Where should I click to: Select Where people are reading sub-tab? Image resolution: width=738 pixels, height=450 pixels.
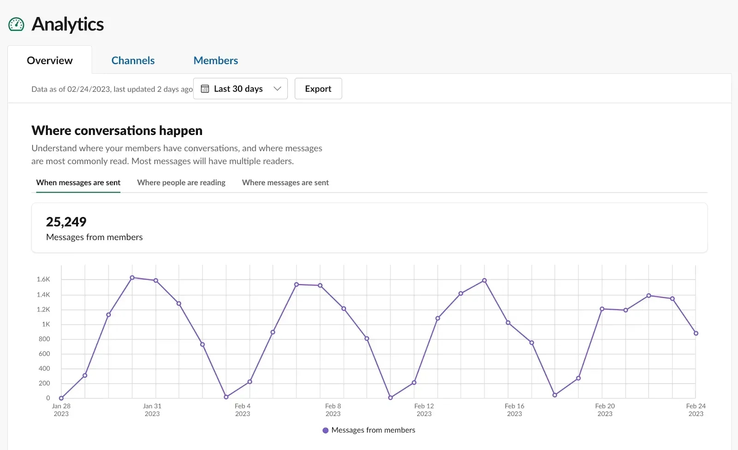click(181, 182)
